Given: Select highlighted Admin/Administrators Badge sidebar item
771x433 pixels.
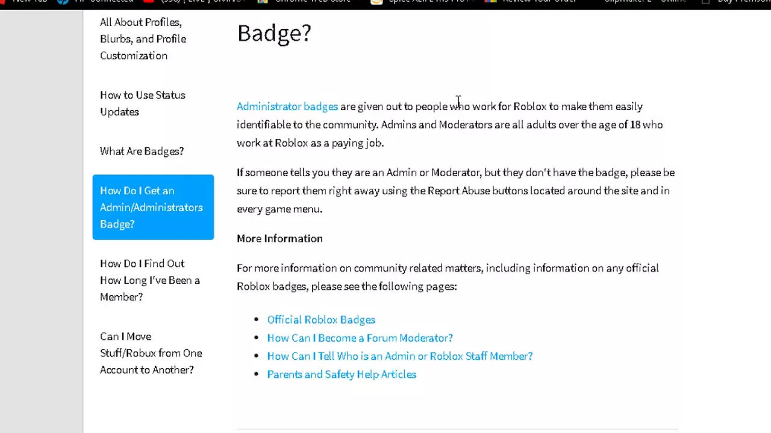Looking at the screenshot, I should (153, 207).
